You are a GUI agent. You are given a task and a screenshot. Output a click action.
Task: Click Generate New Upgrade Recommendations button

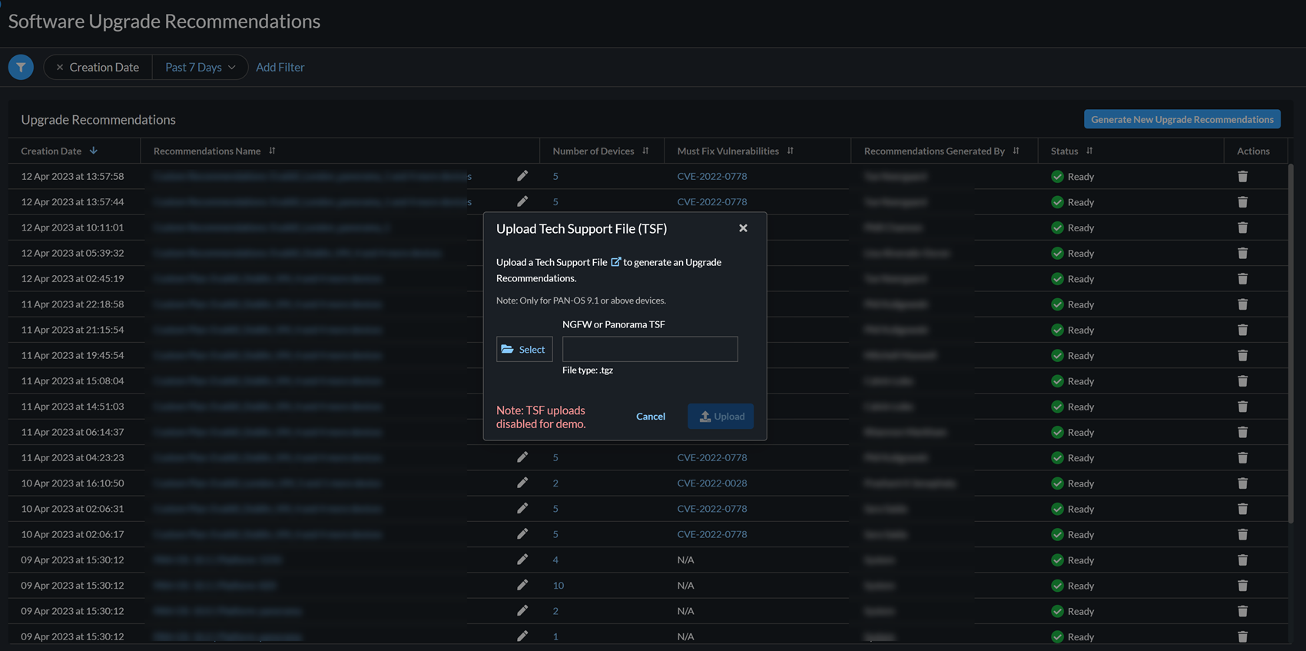1182,119
